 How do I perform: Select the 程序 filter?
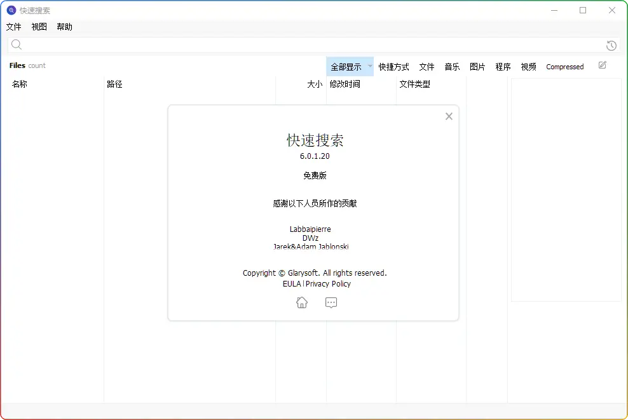[503, 67]
